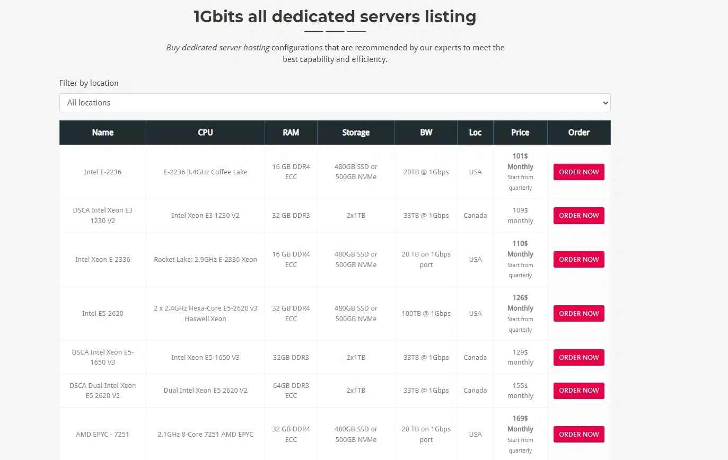Click the Buy dedicated server hosting text
Viewport: 728px width, 460px height.
click(x=218, y=47)
